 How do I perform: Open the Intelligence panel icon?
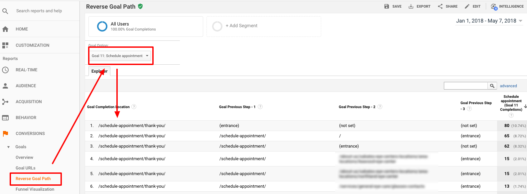point(494,7)
